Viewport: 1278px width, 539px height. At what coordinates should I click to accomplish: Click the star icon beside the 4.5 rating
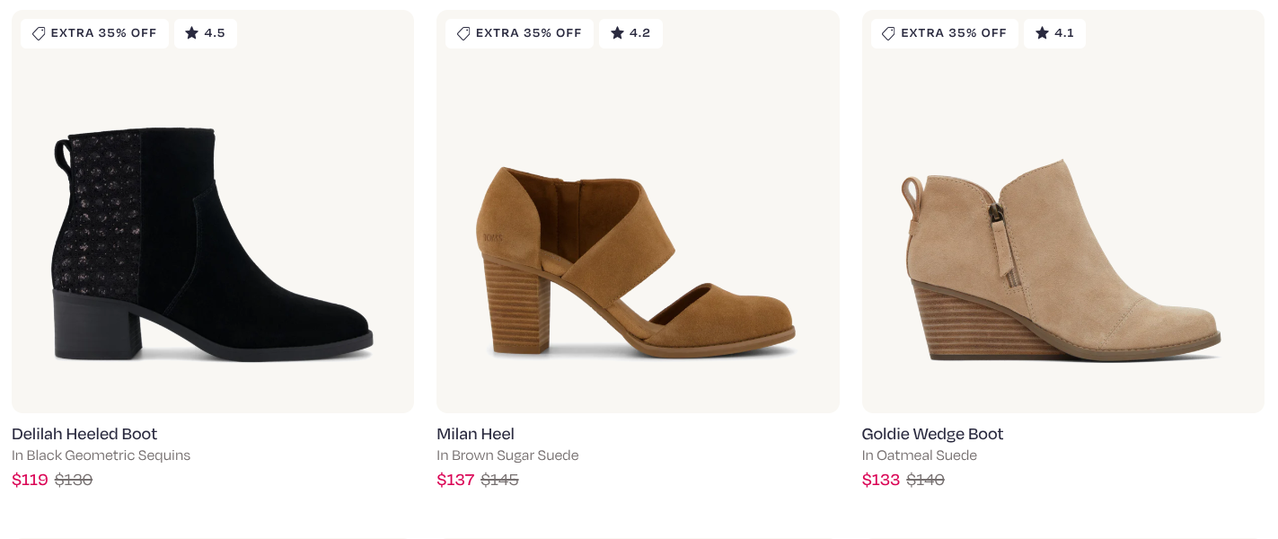192,32
